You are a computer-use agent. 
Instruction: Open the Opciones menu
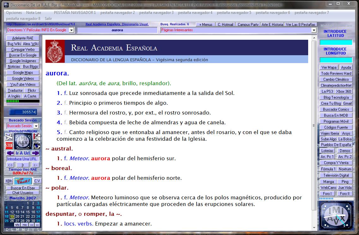coord(14,13)
